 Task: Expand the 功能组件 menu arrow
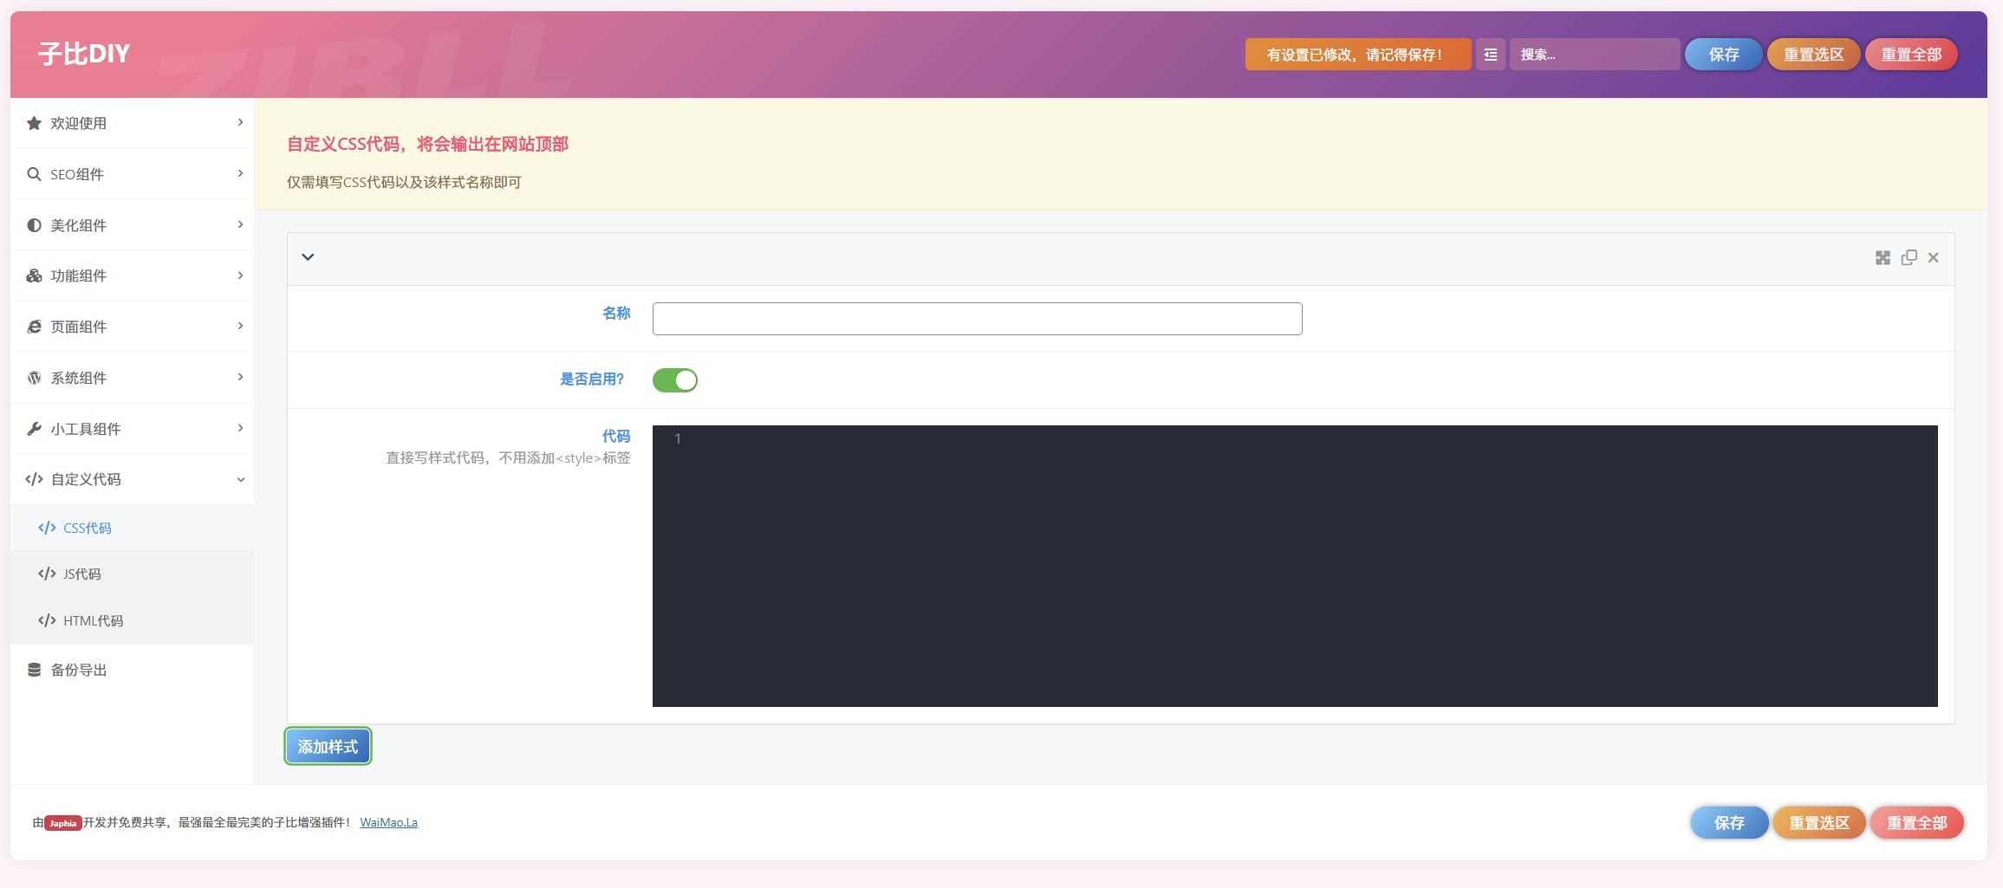[240, 275]
